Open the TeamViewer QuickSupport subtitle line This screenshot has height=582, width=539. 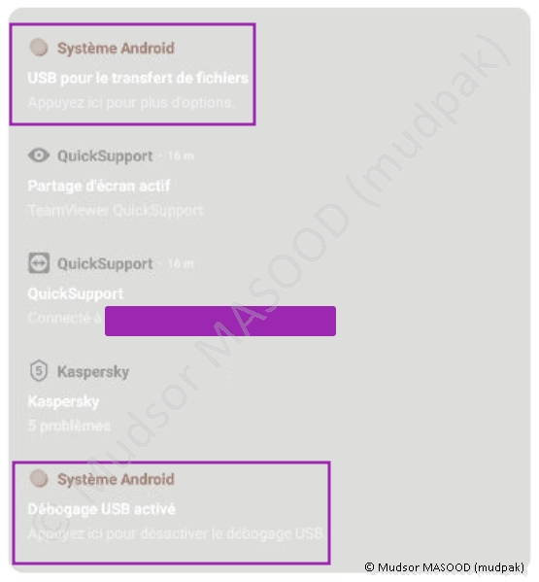coord(116,210)
